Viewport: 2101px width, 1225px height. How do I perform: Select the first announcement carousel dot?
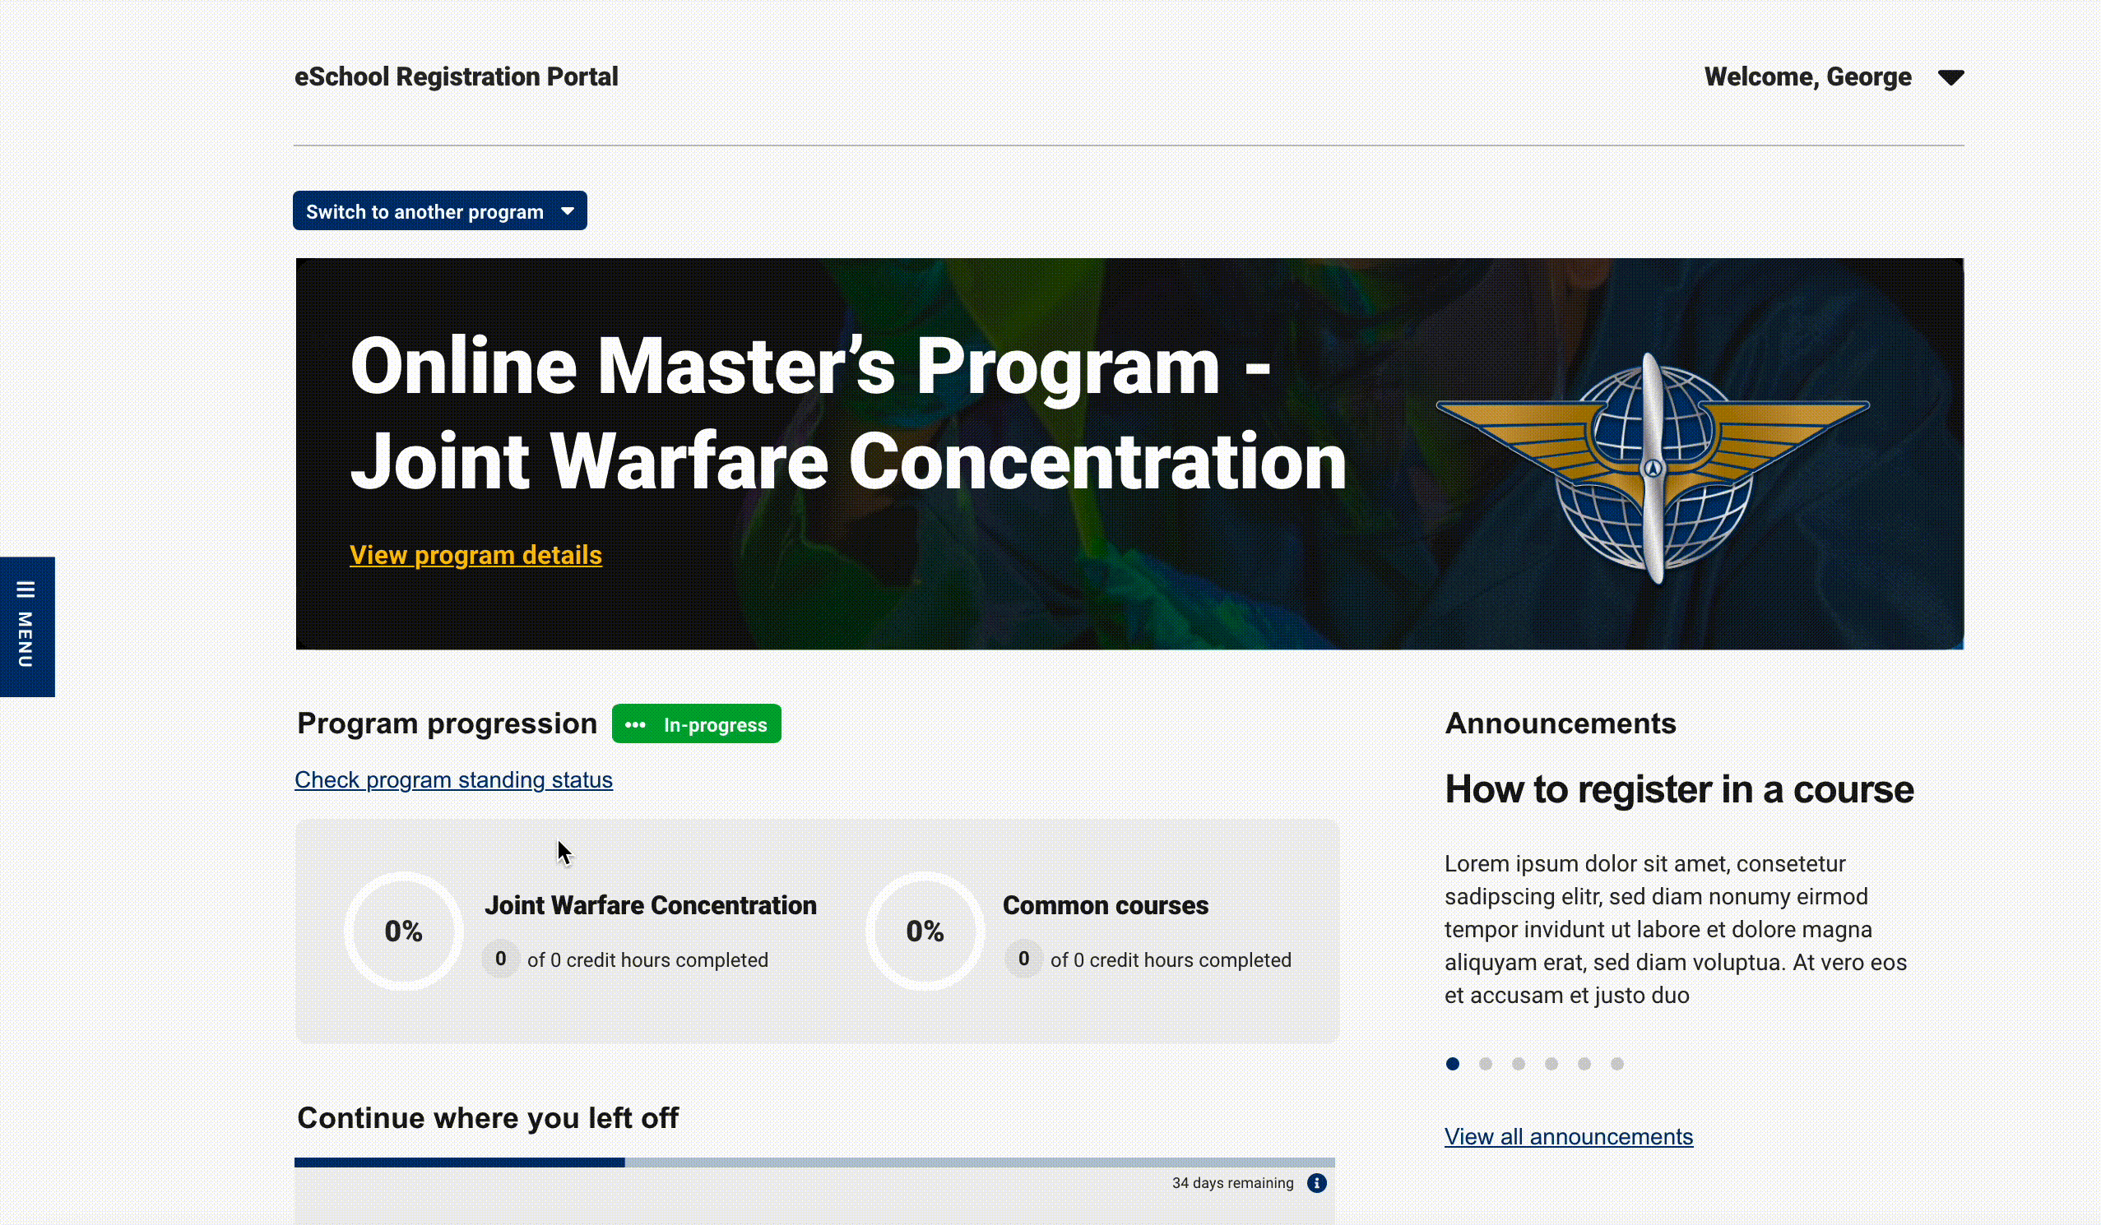[x=1454, y=1063]
